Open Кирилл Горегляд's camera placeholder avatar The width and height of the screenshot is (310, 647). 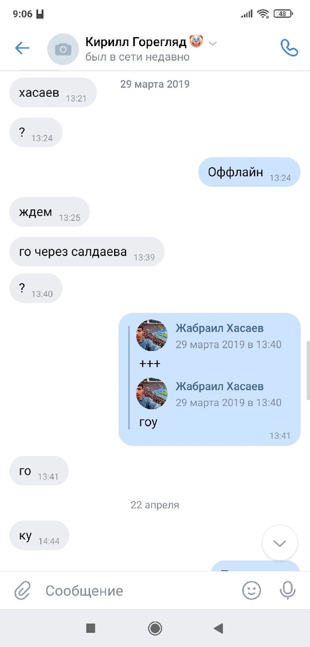click(63, 50)
